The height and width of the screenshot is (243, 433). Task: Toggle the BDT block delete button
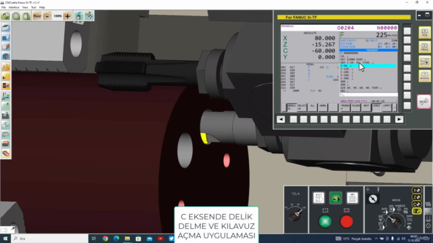pyautogui.click(x=319, y=198)
